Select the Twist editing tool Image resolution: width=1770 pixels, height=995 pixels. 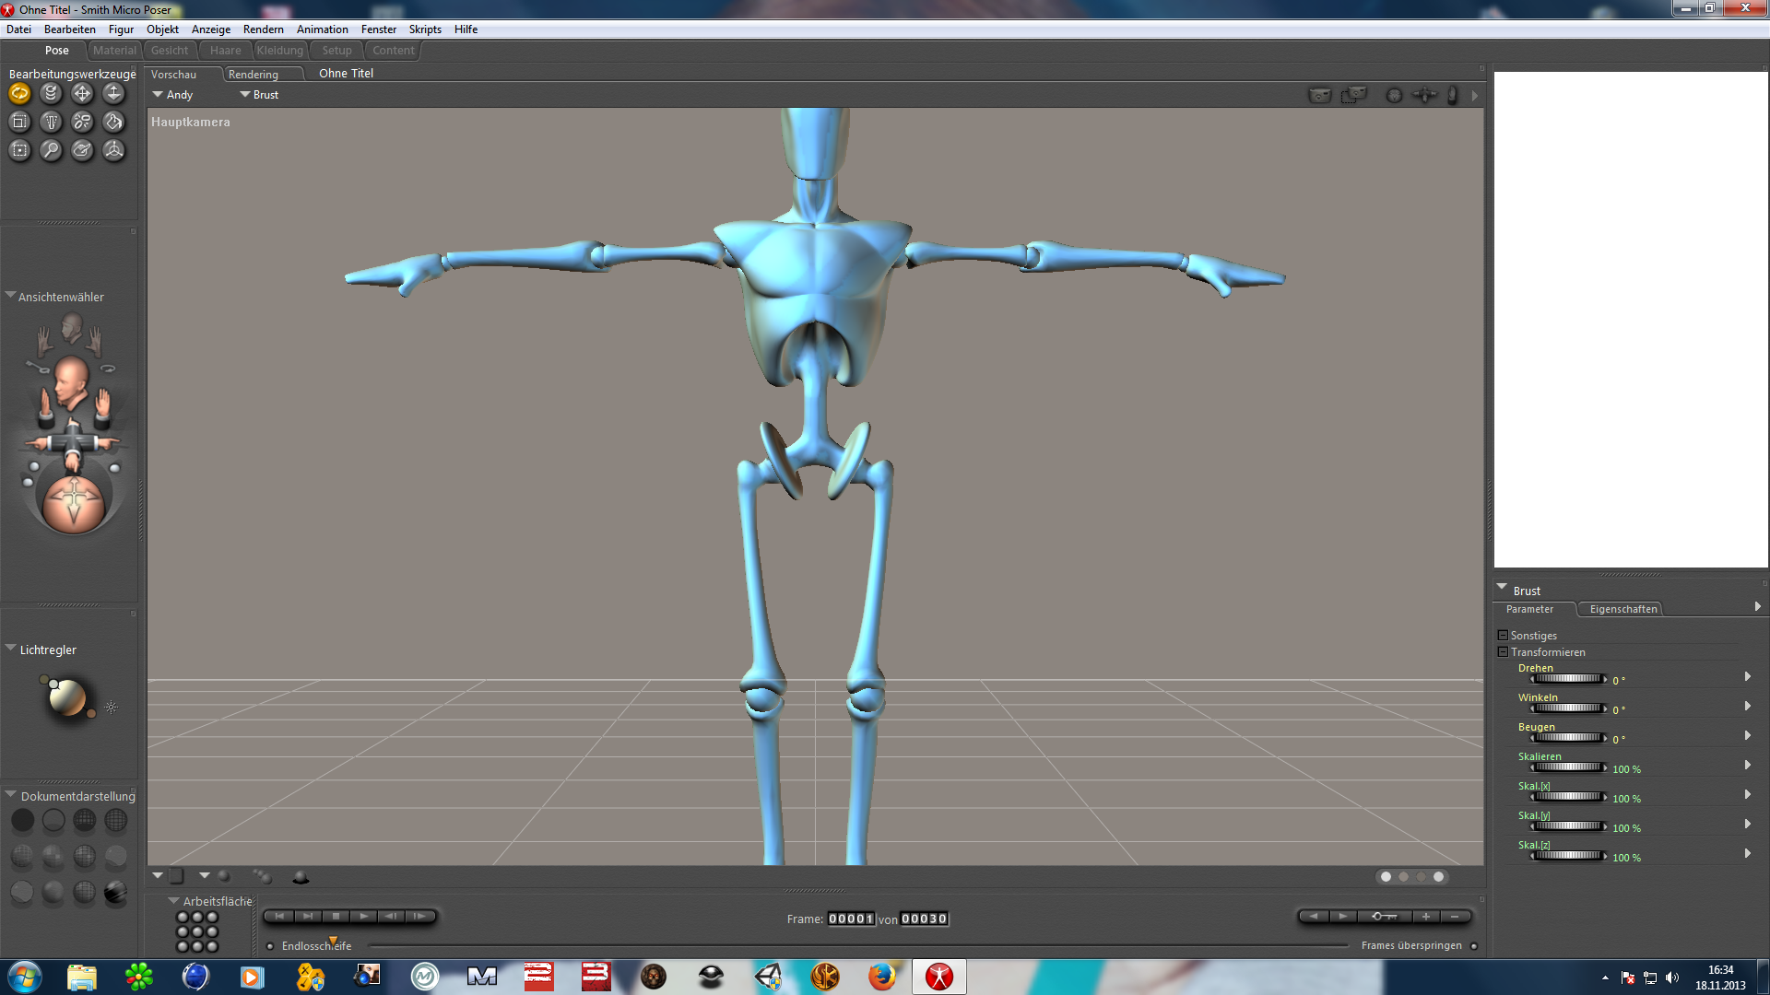[51, 93]
